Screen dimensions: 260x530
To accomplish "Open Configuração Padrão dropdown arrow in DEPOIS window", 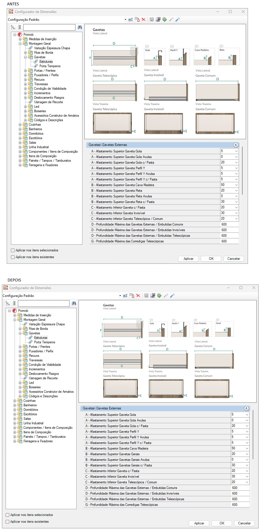I will click(x=120, y=296).
